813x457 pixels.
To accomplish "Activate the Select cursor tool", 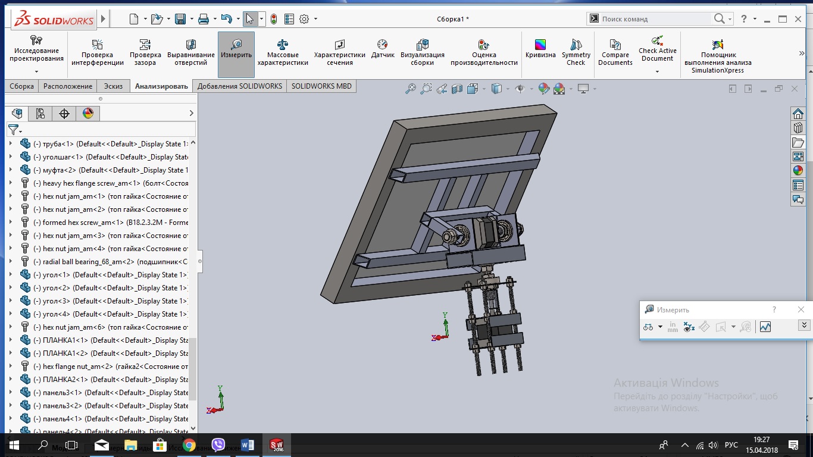I will tap(250, 19).
